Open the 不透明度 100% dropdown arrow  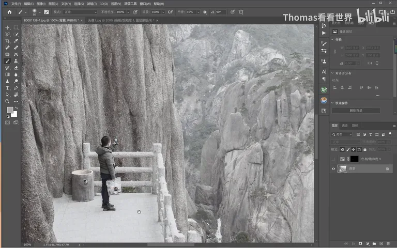[128, 12]
